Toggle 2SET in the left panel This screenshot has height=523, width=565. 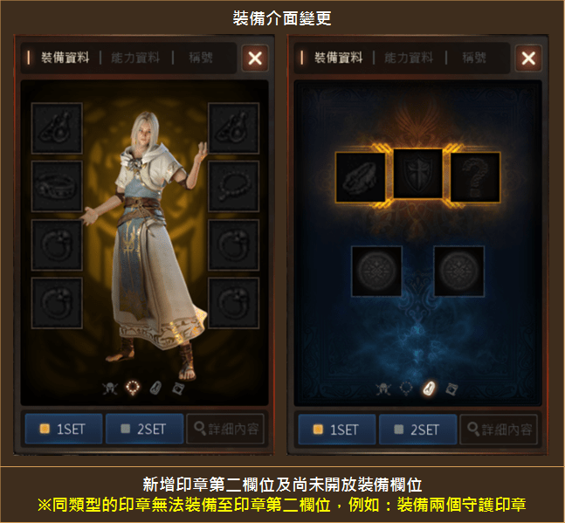(x=144, y=429)
